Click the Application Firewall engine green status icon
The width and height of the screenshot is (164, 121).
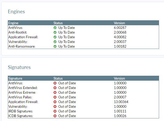coord(55,37)
